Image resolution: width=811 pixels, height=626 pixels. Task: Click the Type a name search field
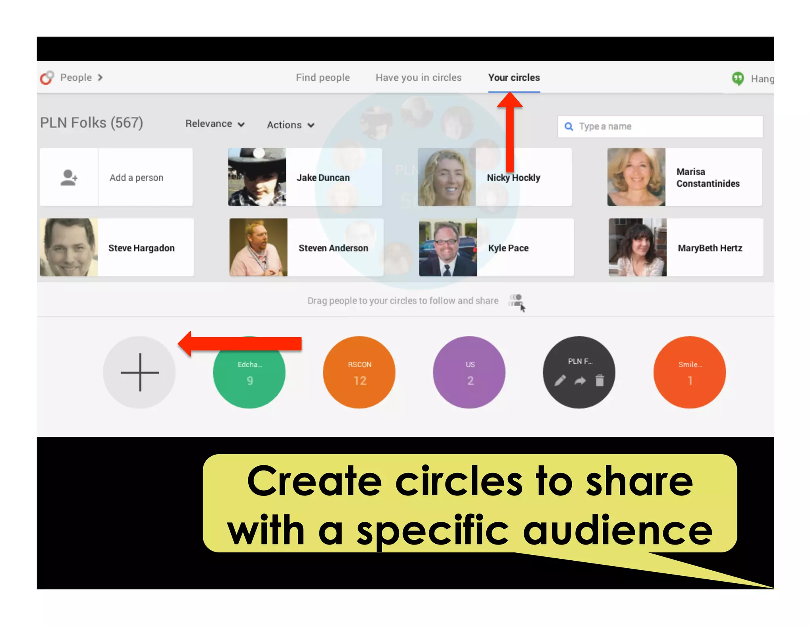point(660,127)
